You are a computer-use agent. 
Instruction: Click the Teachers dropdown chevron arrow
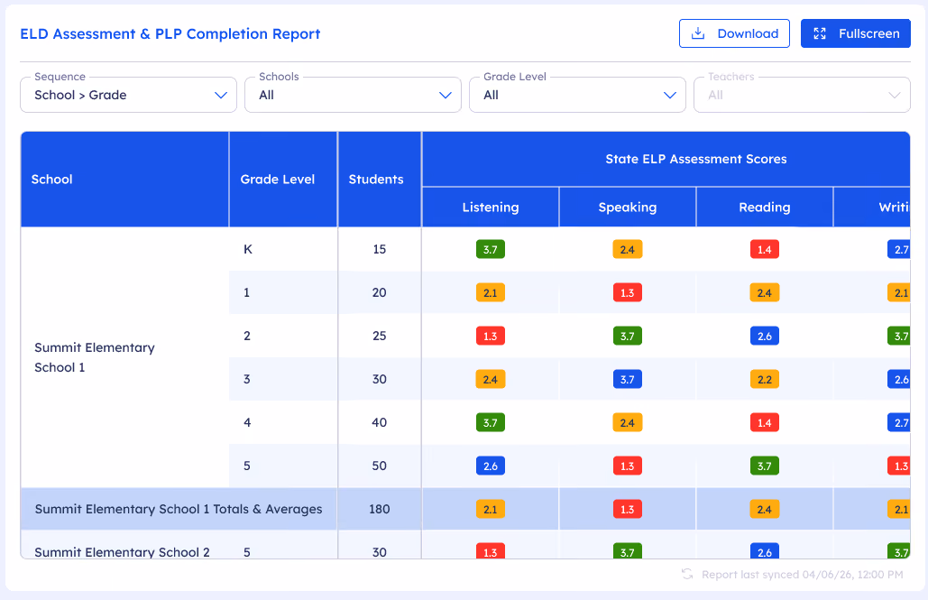(x=895, y=96)
